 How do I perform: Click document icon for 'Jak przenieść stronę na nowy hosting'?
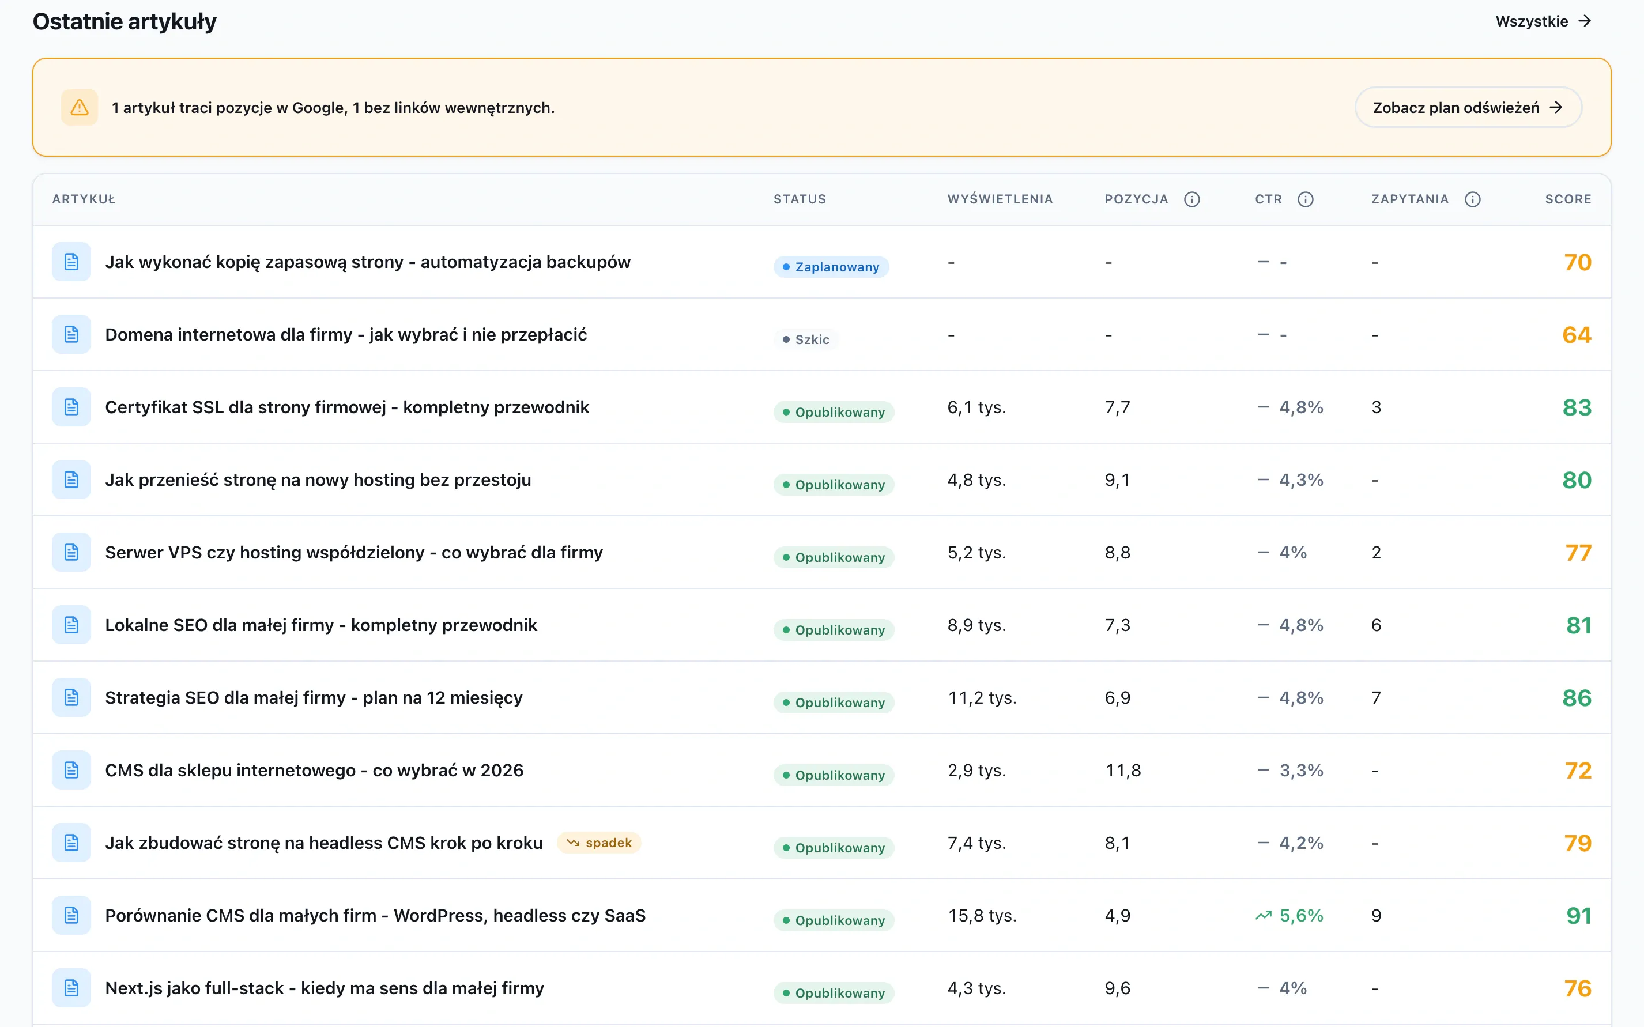71,479
